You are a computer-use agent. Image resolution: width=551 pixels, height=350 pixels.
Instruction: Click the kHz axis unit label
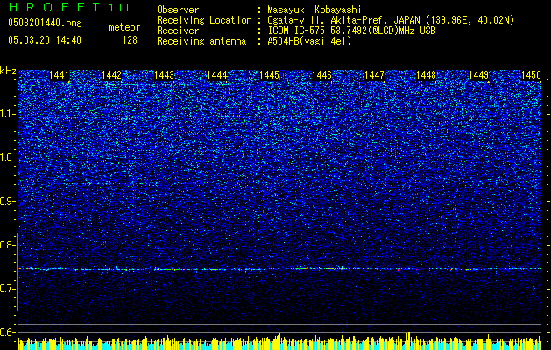coord(8,71)
